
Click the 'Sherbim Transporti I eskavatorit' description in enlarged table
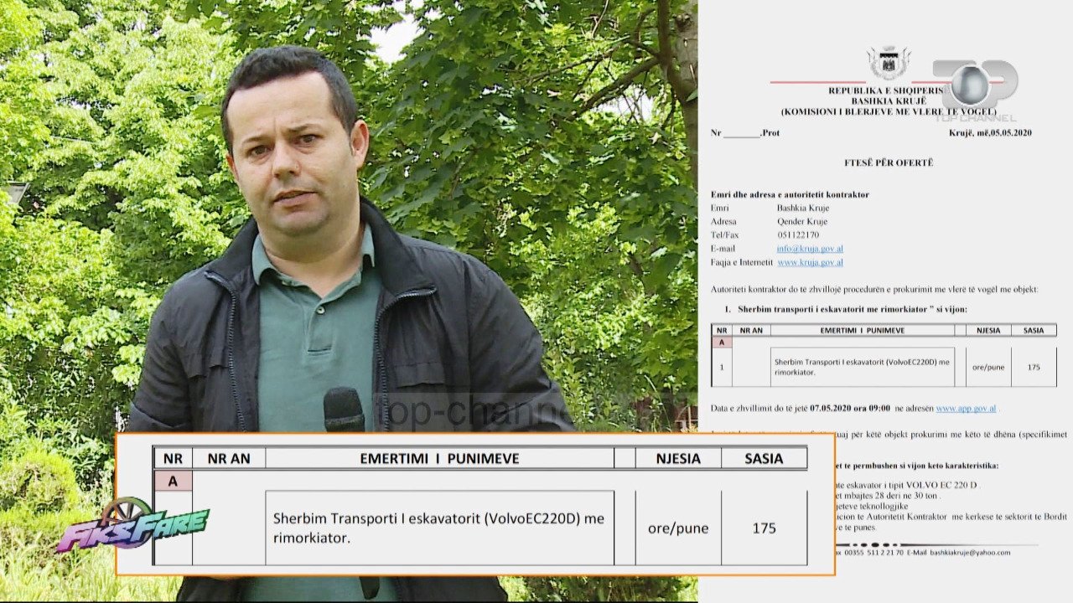(438, 528)
